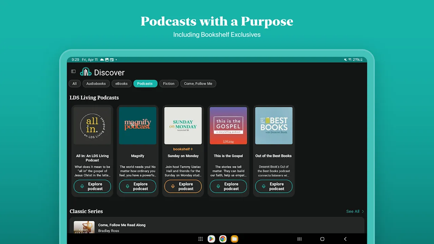Select the All filter chip
The width and height of the screenshot is (434, 244).
[x=75, y=84]
